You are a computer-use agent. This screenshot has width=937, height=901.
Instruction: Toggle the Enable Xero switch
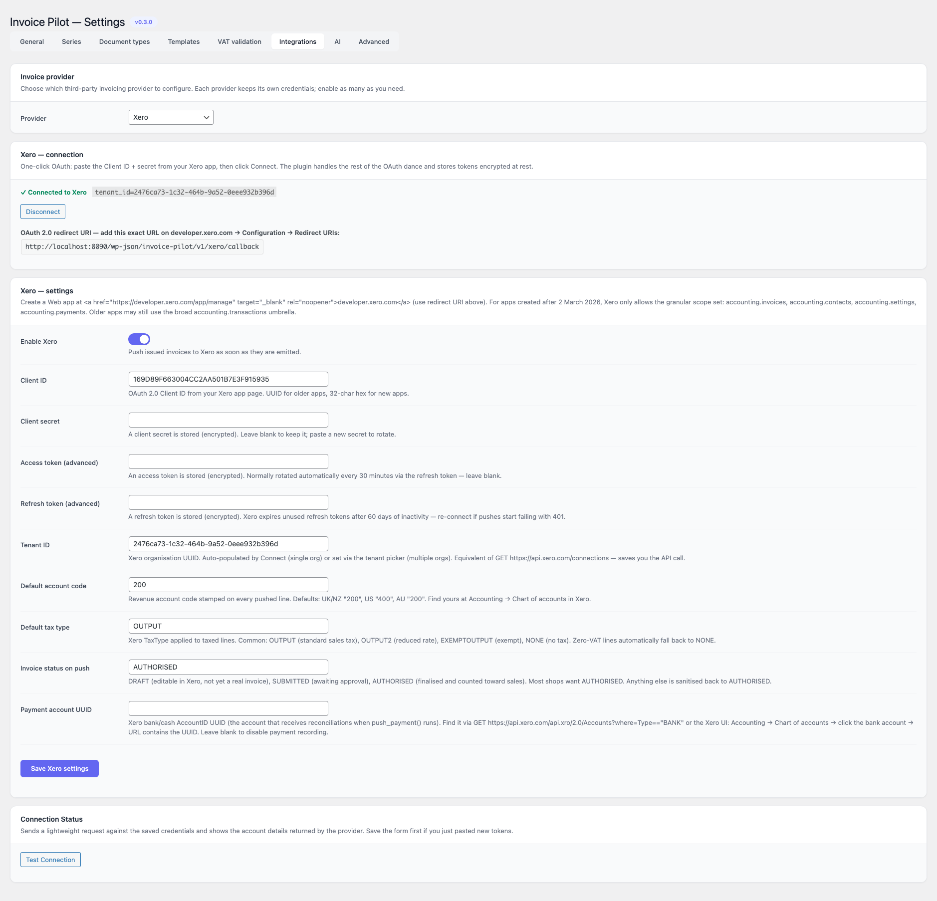coord(139,339)
